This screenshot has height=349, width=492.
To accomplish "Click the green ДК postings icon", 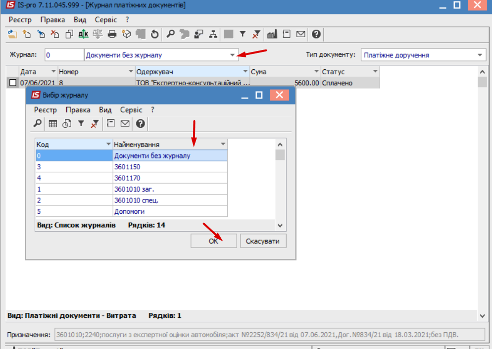I will (x=83, y=34).
